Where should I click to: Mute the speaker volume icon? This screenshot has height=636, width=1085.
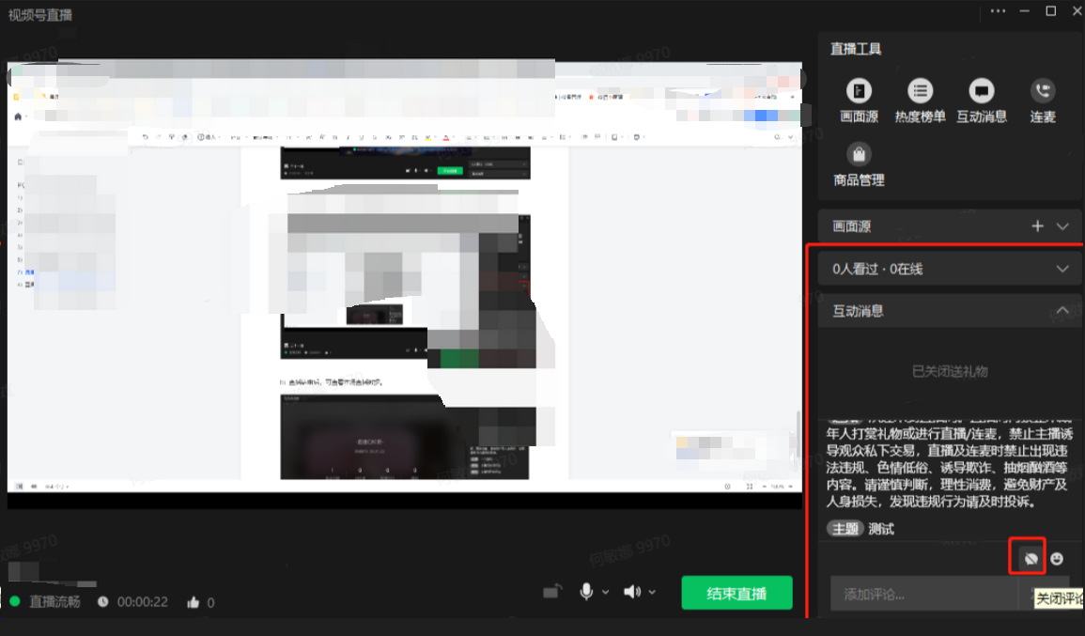pyautogui.click(x=632, y=592)
